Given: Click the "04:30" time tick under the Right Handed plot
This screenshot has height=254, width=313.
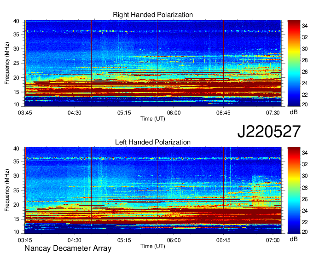Looking at the screenshot, I should pos(75,113).
